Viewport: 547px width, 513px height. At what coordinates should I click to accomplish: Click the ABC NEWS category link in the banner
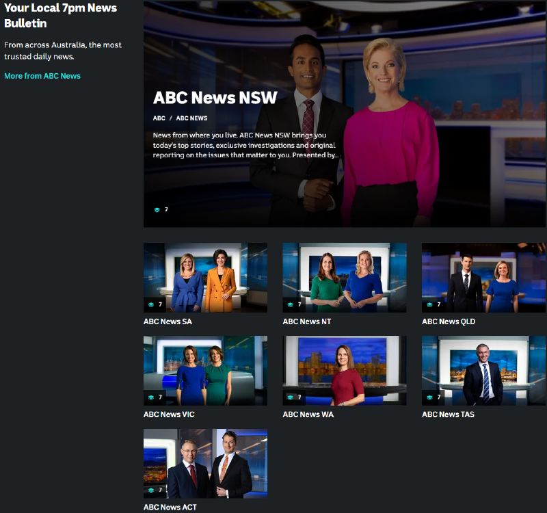pos(191,118)
